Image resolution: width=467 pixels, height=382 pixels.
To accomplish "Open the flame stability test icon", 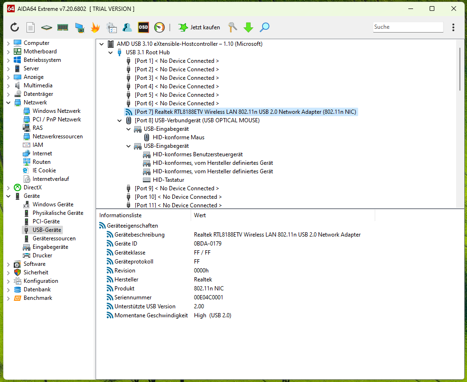I will tap(95, 27).
